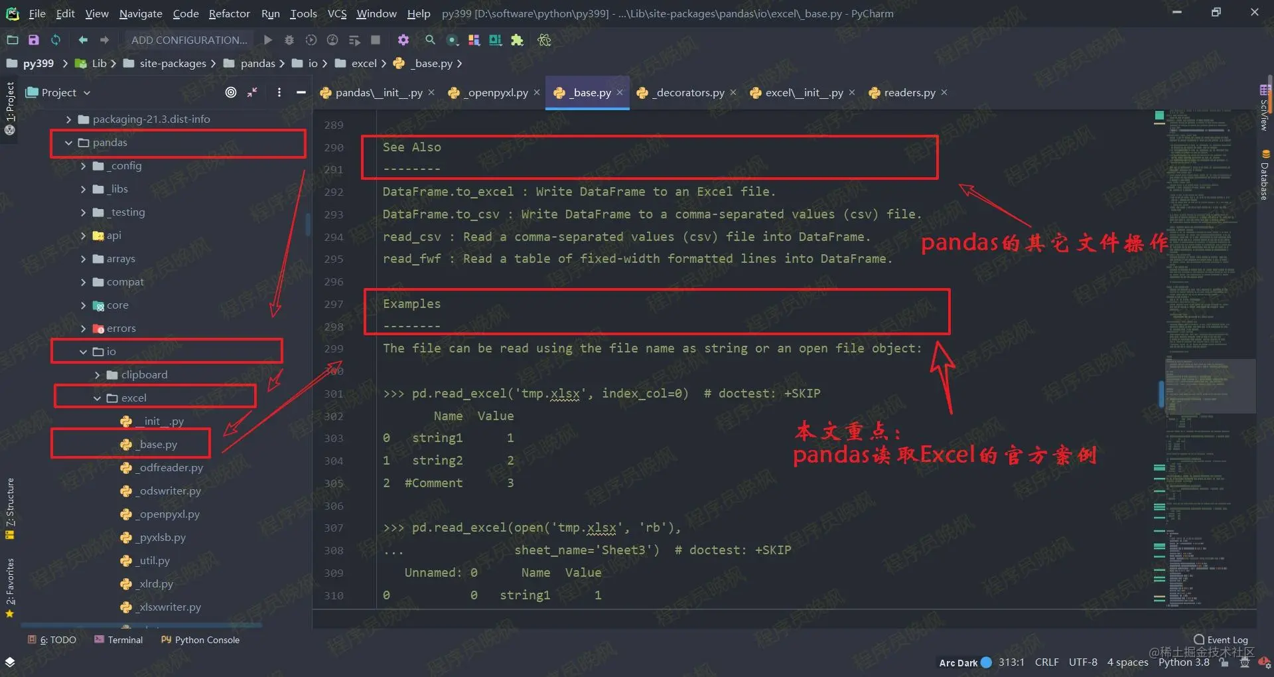Click the Debug bug icon
The image size is (1274, 677).
289,40
